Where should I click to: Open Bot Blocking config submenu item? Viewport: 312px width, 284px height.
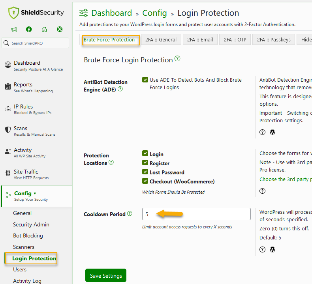(28, 236)
